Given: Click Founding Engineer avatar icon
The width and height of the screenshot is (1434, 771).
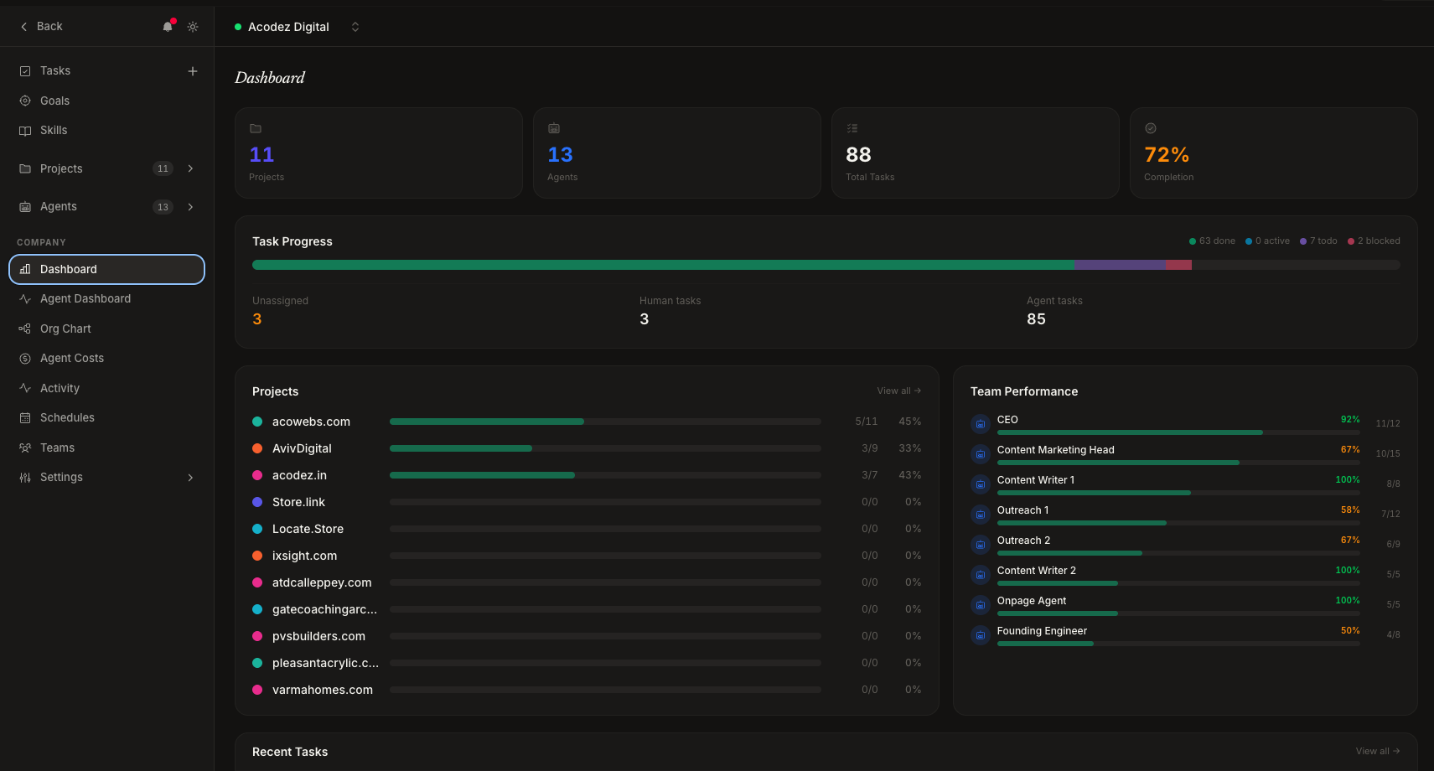Looking at the screenshot, I should pyautogui.click(x=980, y=635).
